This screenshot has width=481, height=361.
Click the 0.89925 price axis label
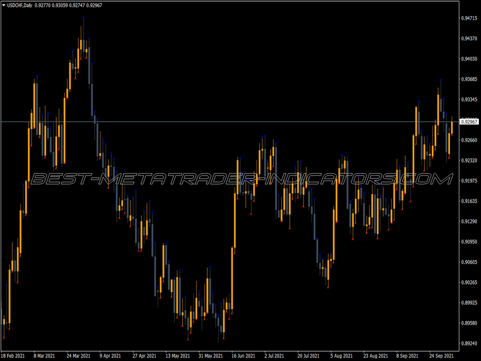(x=469, y=303)
